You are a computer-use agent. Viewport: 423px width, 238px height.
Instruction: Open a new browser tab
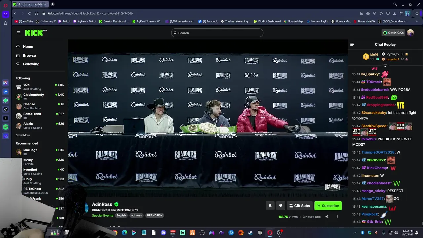coord(52,4)
